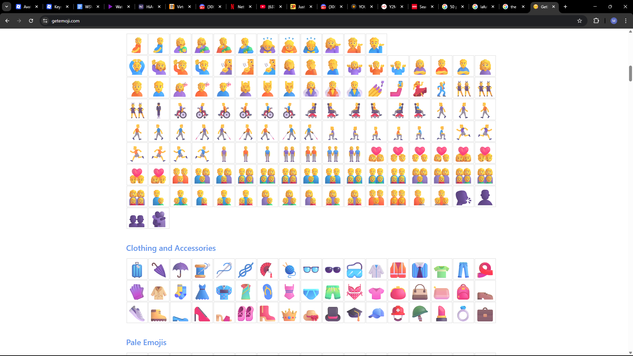Viewport: 633px width, 356px height.
Task: Open the Chrome profile avatar
Action: [x=614, y=21]
